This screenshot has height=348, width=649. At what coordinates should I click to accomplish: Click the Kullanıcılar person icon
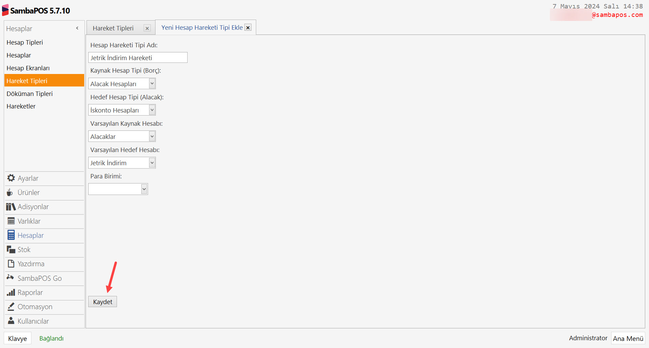click(x=11, y=321)
